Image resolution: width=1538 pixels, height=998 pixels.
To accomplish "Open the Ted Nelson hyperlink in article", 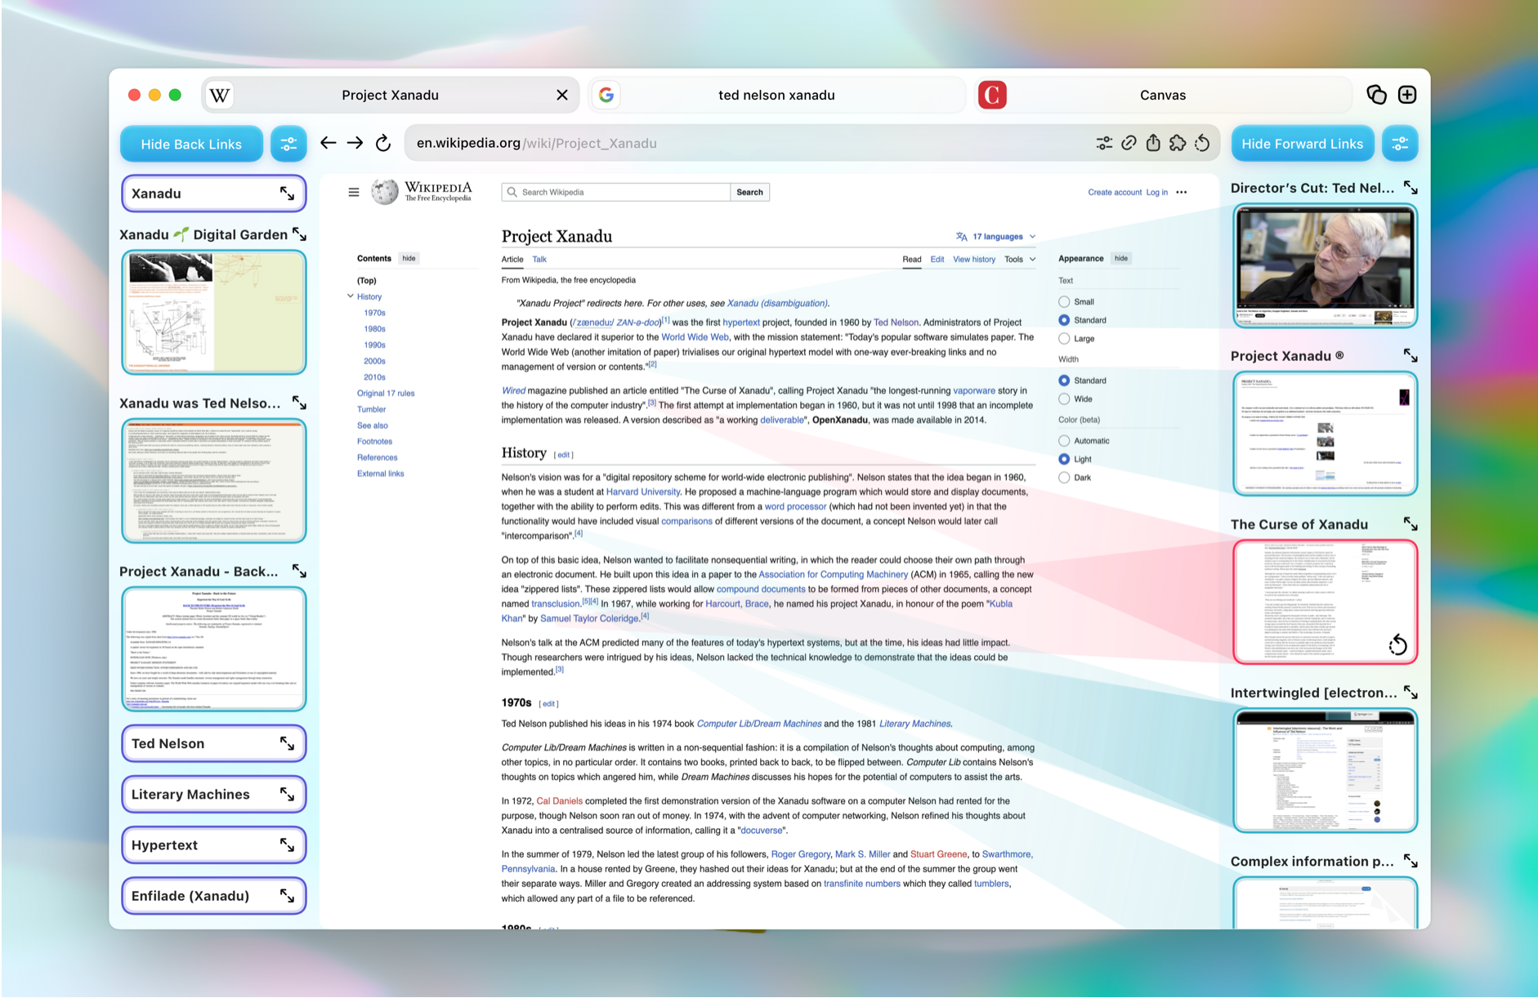I will (x=896, y=323).
